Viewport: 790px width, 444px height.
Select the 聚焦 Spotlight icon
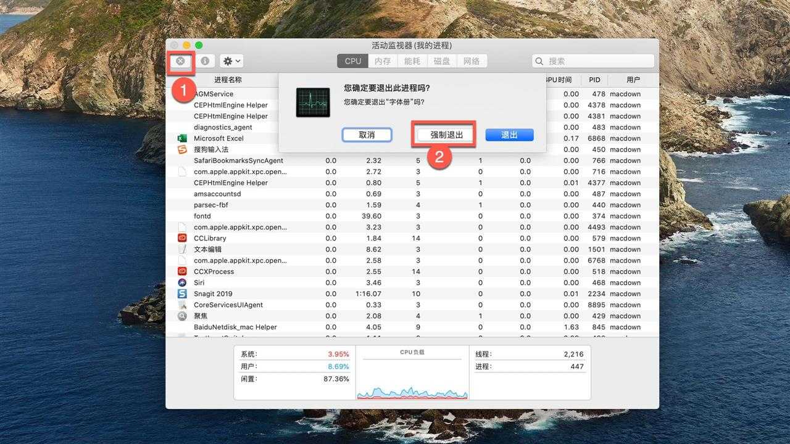click(182, 316)
